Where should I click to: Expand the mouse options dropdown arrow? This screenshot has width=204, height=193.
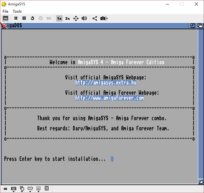click(22, 191)
